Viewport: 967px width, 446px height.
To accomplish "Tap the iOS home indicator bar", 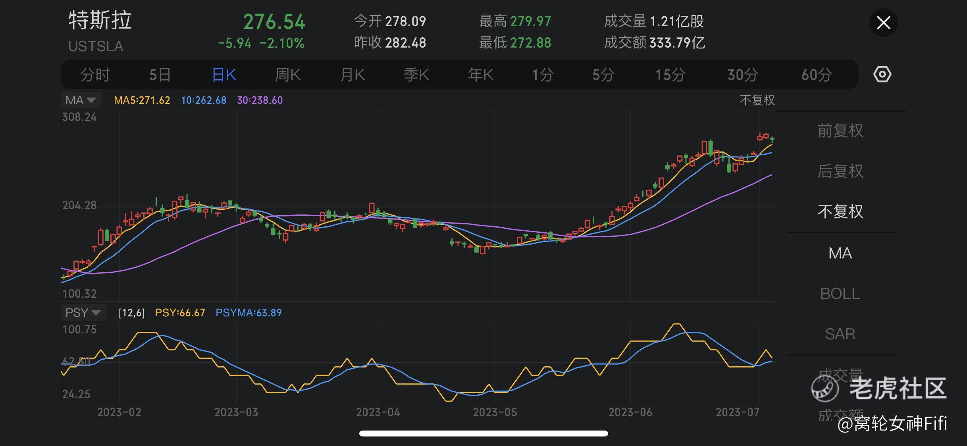I will tap(483, 433).
